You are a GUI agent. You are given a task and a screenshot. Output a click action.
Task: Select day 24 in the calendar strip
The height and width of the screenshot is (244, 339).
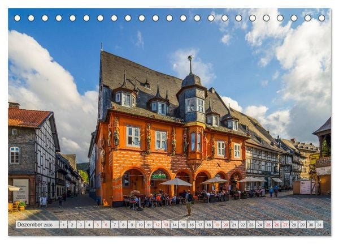[x=260, y=225]
